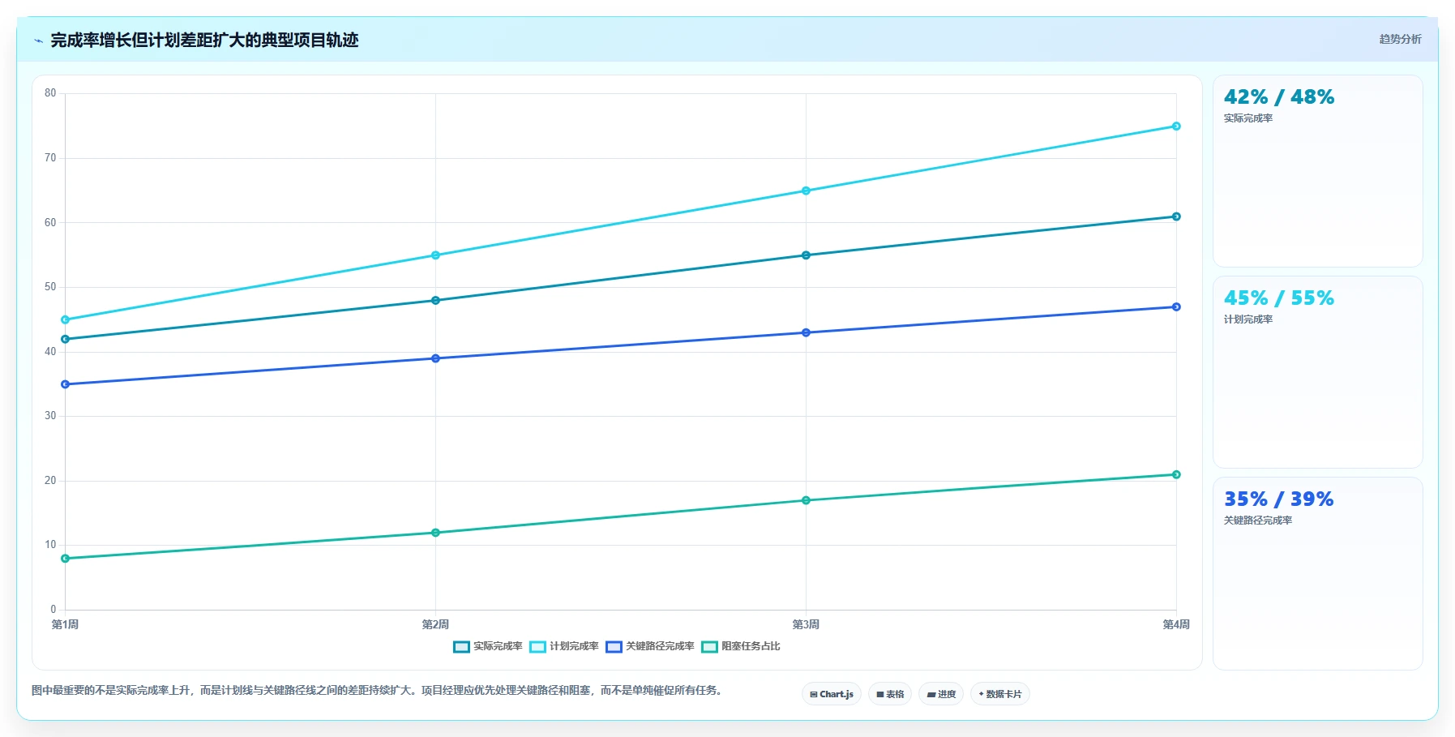Toggle the 实际完成率 legend item
This screenshot has width=1455, height=737.
point(488,646)
